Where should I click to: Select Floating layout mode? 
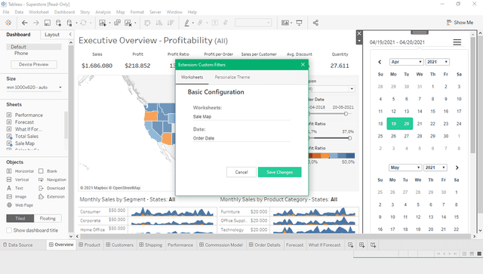(48, 219)
